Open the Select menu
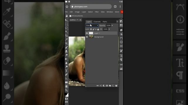The width and height of the screenshot is (188, 105). pyautogui.click(x=90, y=12)
